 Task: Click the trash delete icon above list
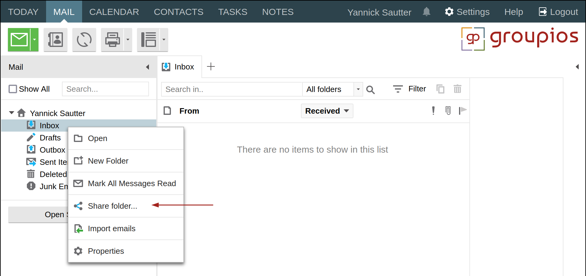click(x=457, y=89)
